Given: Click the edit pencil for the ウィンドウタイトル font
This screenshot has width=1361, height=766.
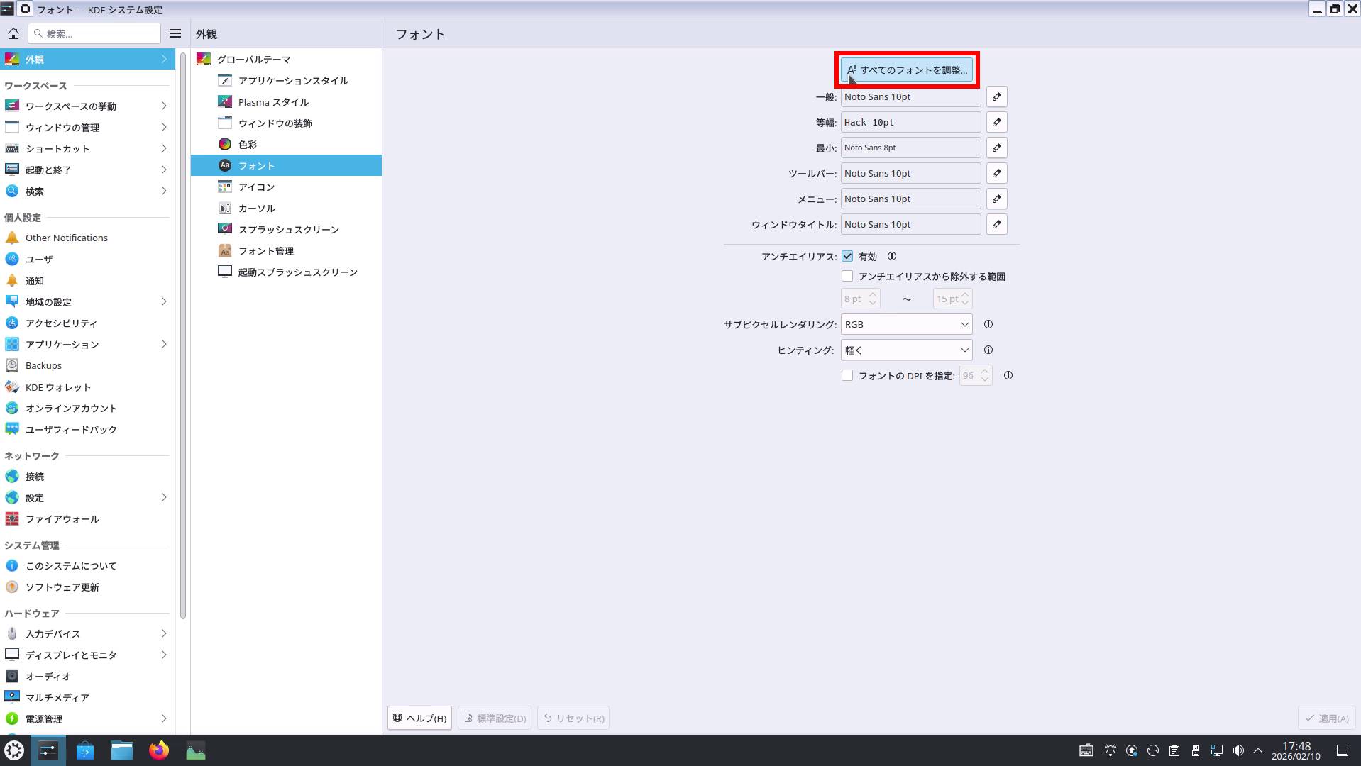Looking at the screenshot, I should coord(996,224).
